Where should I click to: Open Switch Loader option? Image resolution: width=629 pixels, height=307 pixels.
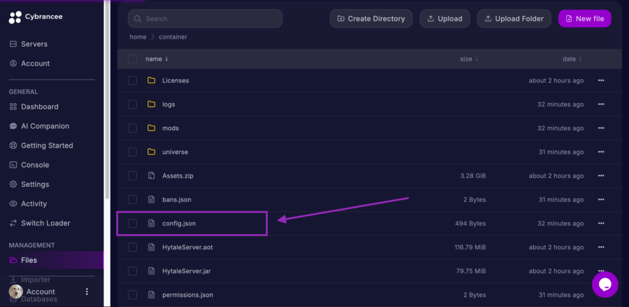pos(40,223)
